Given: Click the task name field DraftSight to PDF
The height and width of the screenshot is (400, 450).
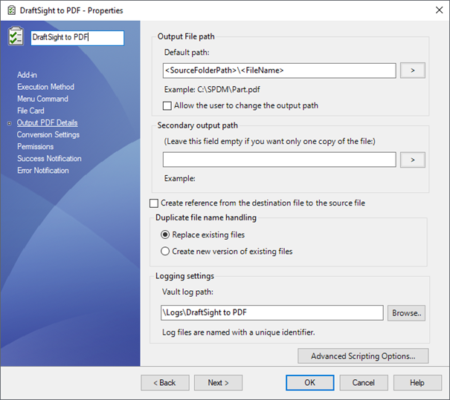Looking at the screenshot, I should point(77,37).
